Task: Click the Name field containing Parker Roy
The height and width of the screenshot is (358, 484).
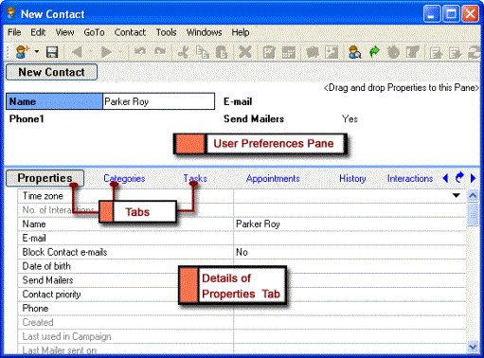Action: [x=159, y=101]
